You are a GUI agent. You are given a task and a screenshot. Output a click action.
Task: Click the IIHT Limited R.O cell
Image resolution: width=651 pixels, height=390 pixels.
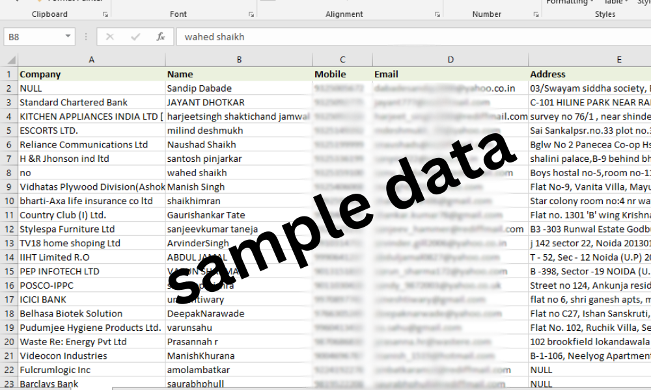tap(92, 257)
